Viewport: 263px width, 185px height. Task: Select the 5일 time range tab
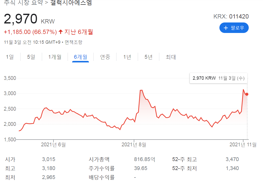point(31,57)
